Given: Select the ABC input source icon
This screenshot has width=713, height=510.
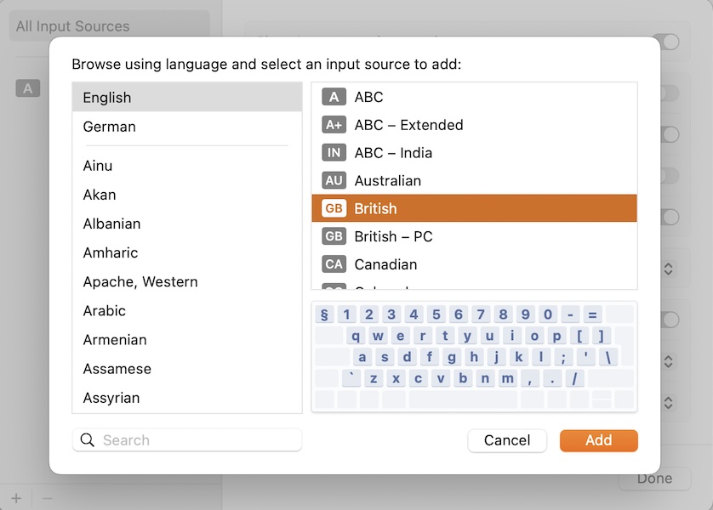Looking at the screenshot, I should (334, 97).
